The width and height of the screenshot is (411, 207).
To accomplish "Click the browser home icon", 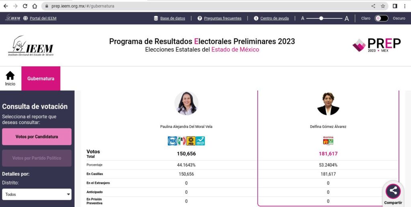I will (x=35, y=6).
